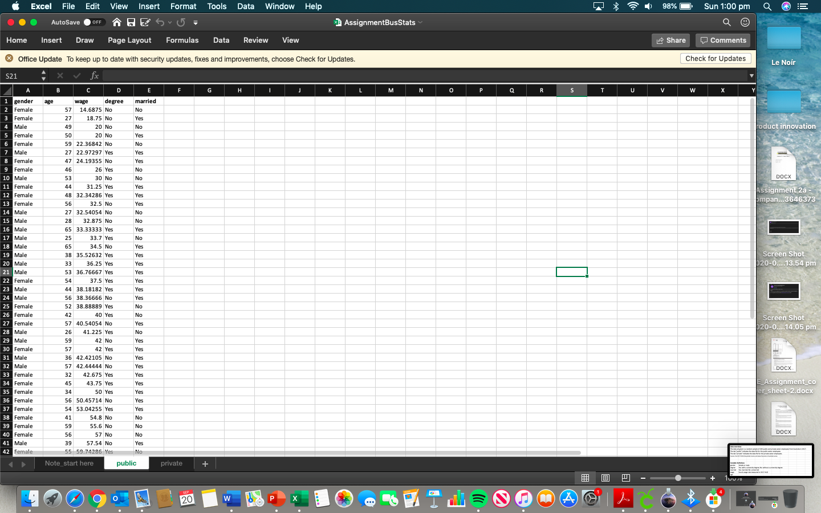The height and width of the screenshot is (513, 821).
Task: Click the Redo arrow icon
Action: (x=181, y=22)
